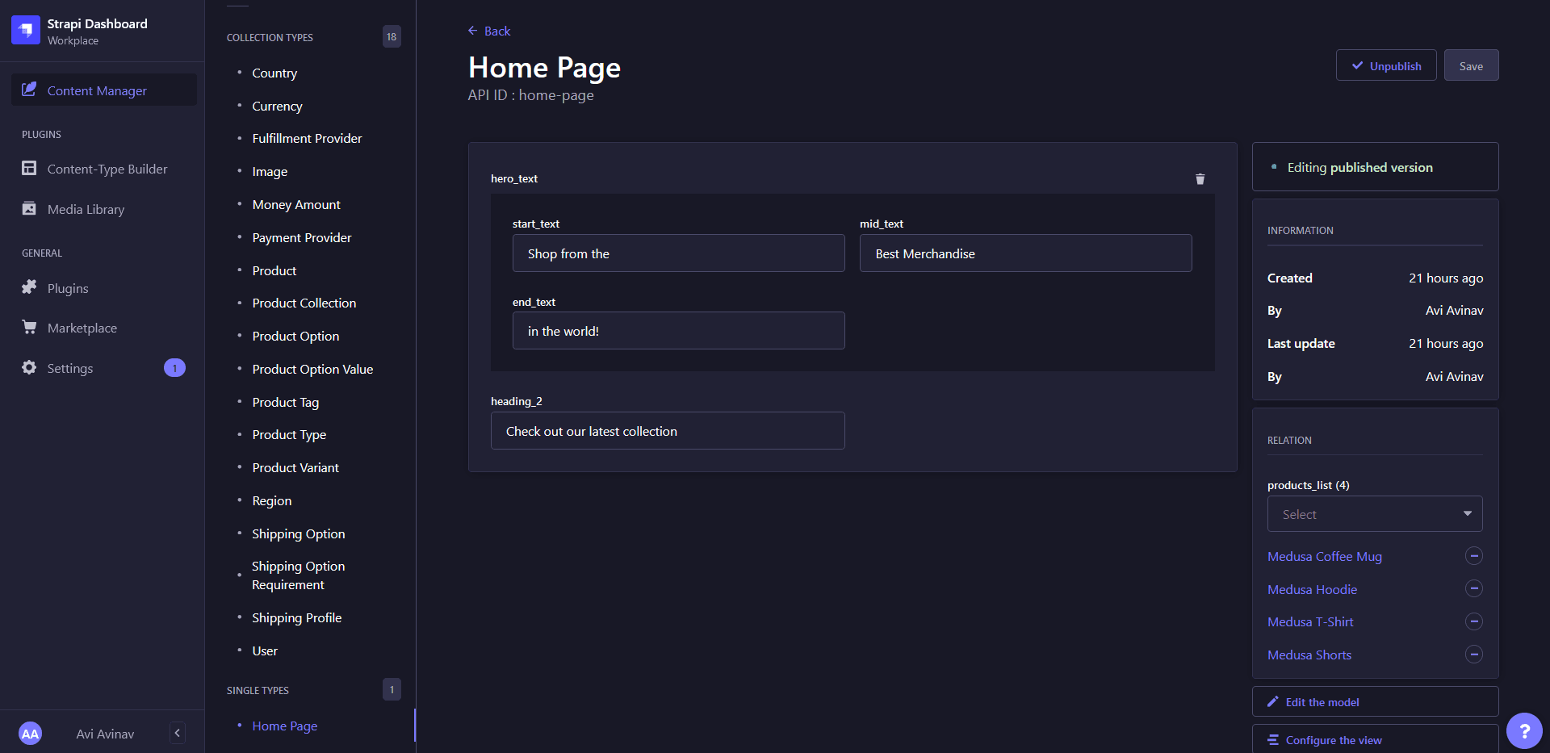This screenshot has width=1550, height=753.
Task: Remove Medusa Shorts relation
Action: click(1475, 655)
